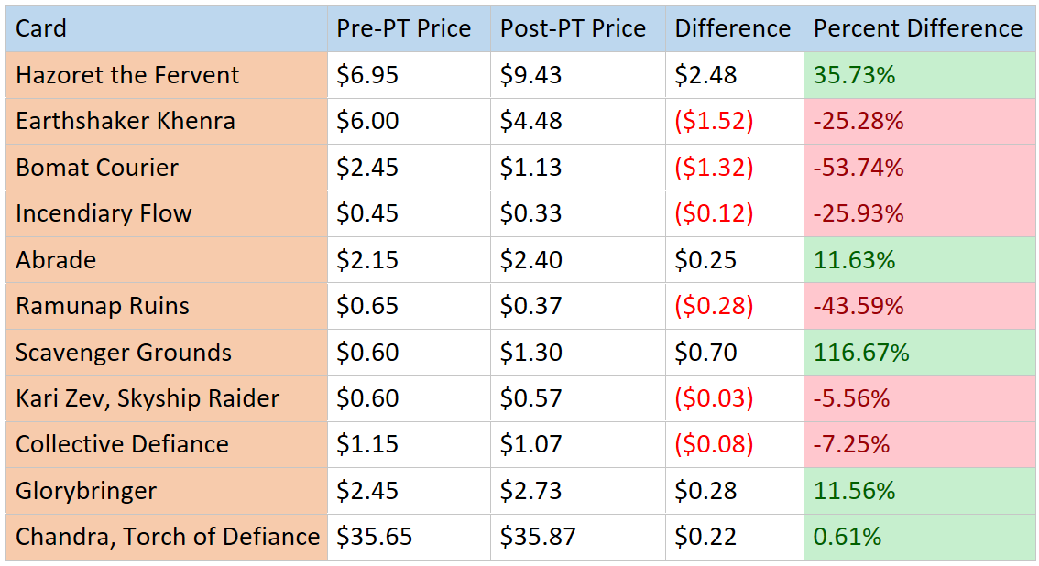This screenshot has width=1039, height=566.
Task: Click the Post-PT Price header cell
Action: point(577,28)
